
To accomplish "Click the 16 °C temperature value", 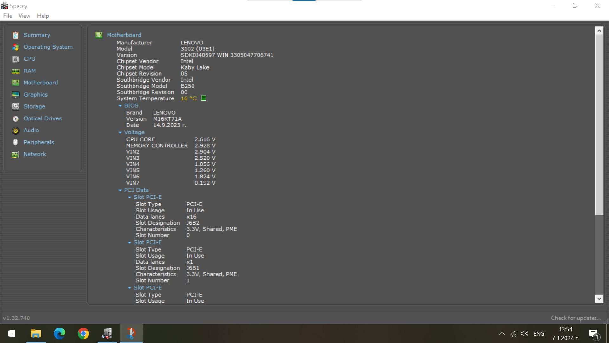I will click(x=189, y=98).
